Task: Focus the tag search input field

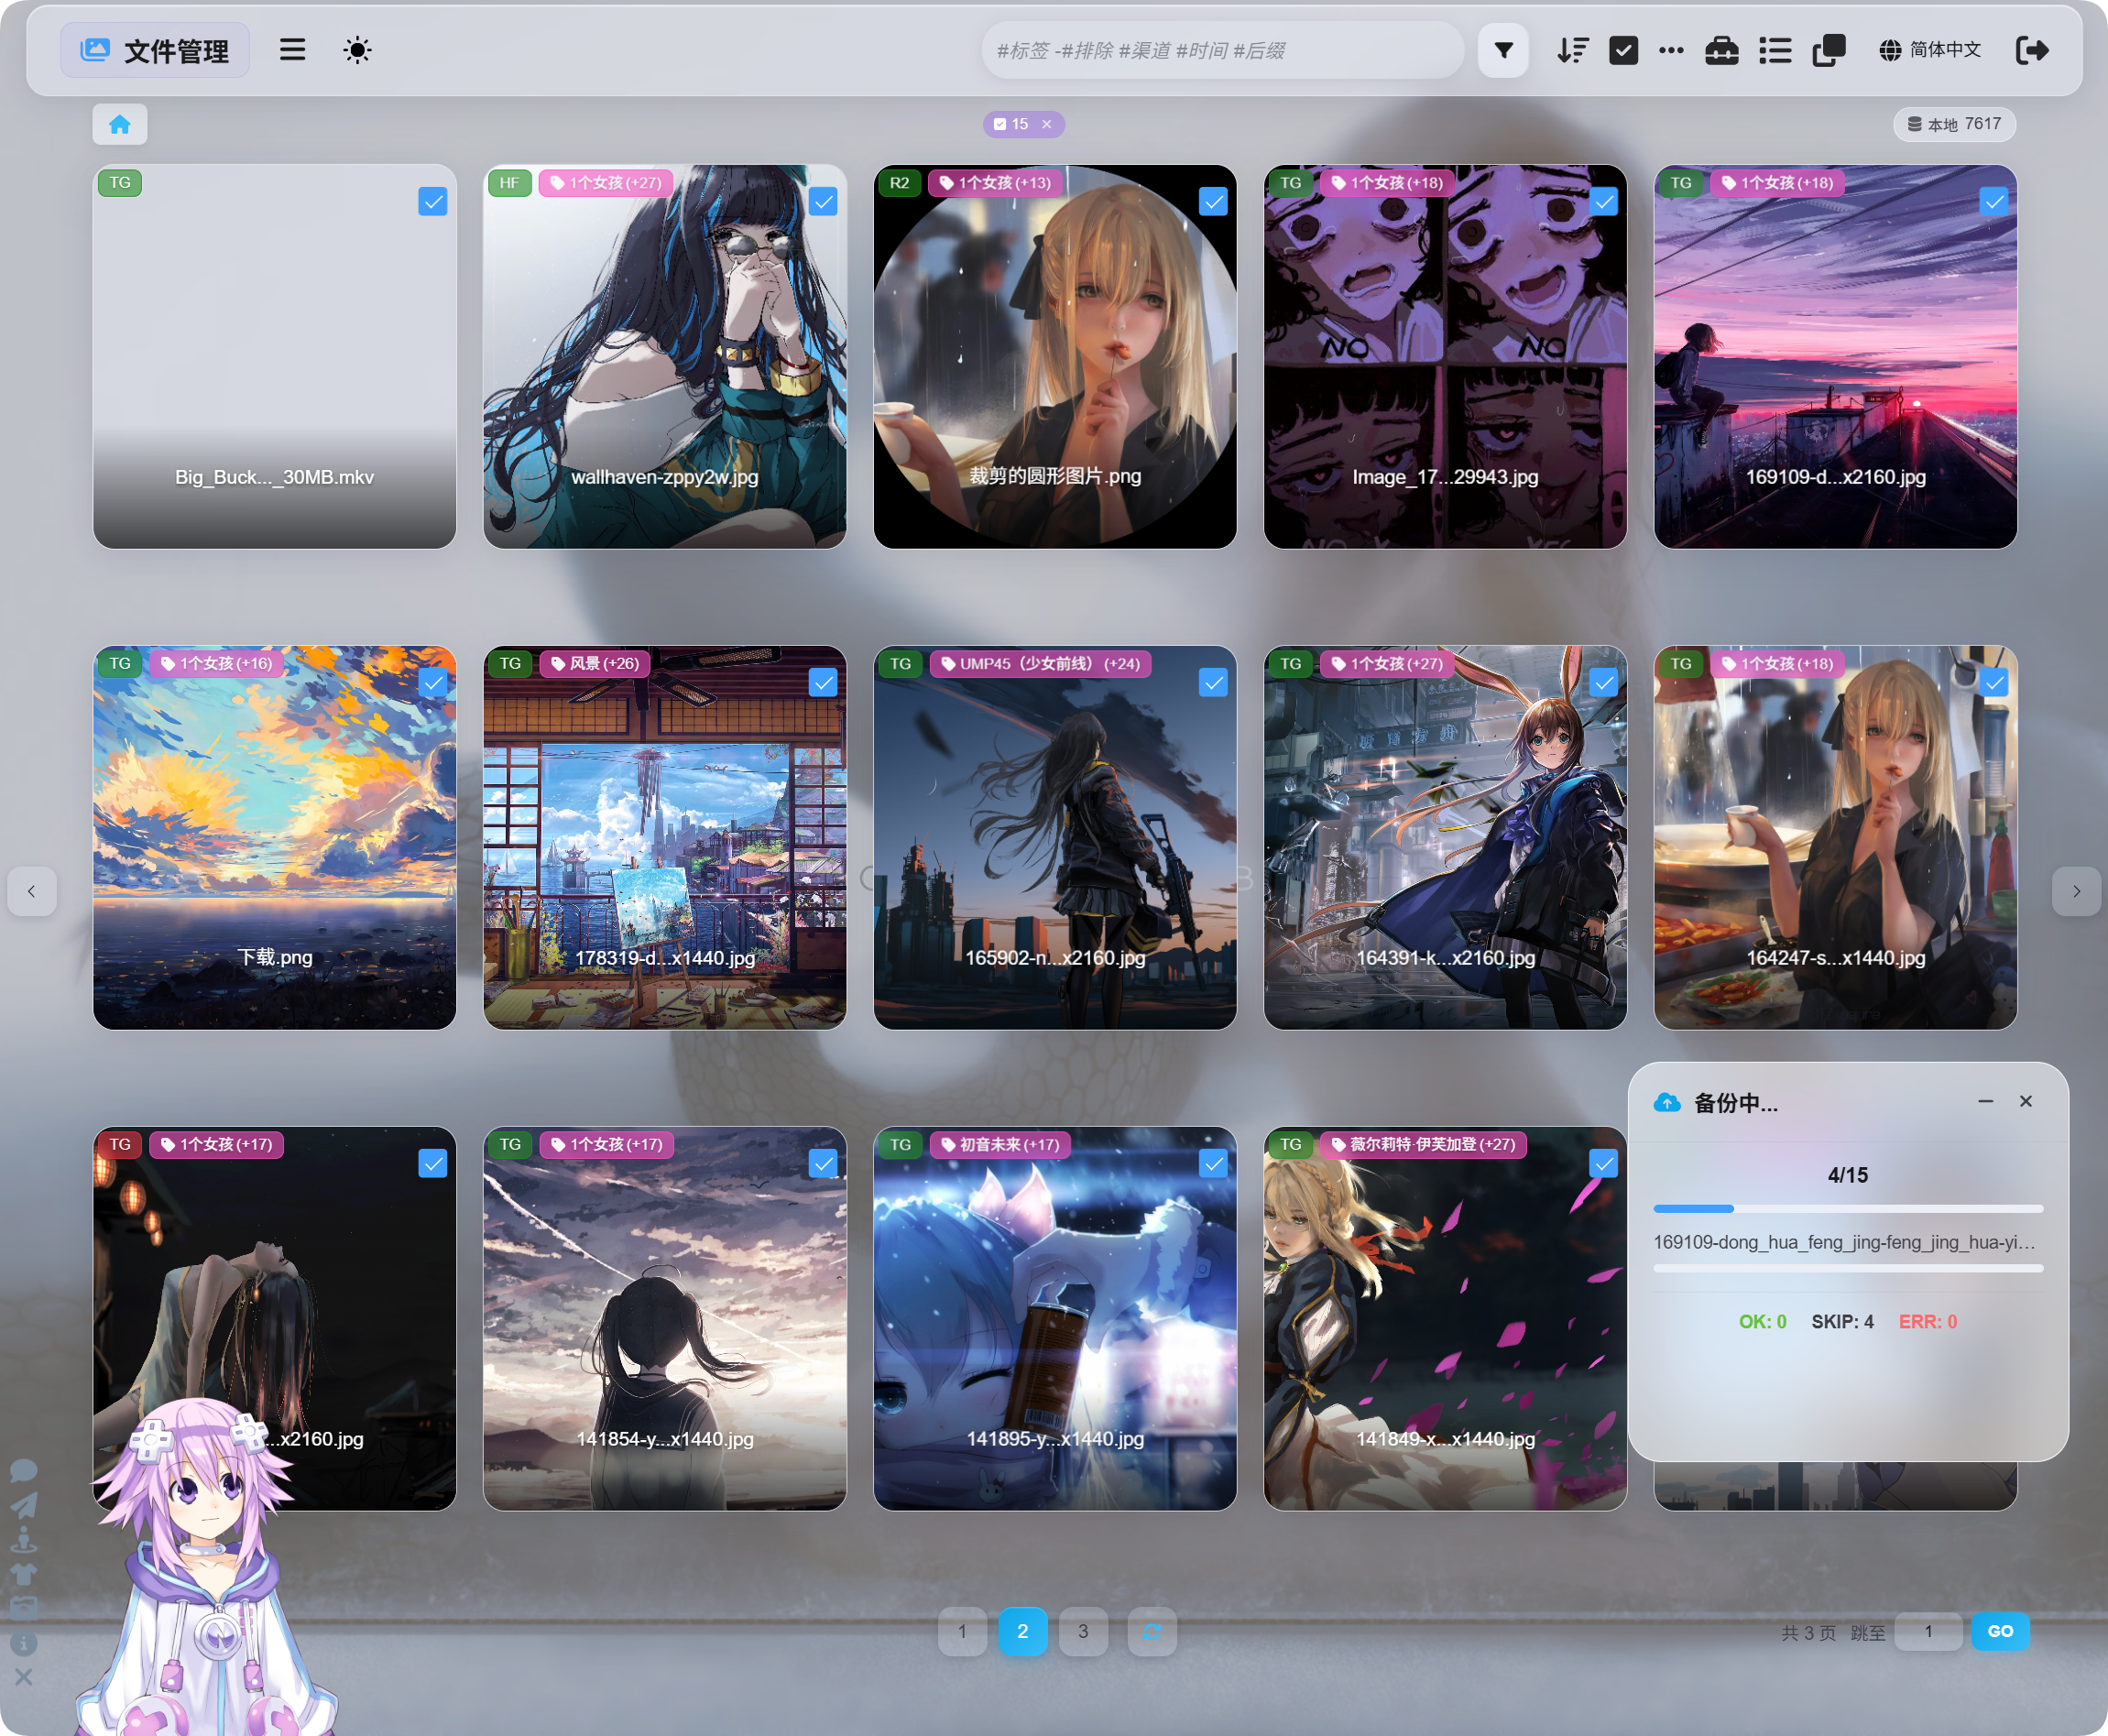Action: click(x=1222, y=50)
